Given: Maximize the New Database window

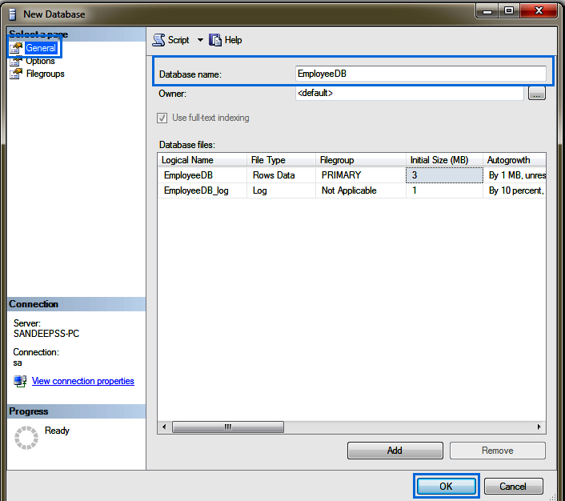Looking at the screenshot, I should 509,11.
